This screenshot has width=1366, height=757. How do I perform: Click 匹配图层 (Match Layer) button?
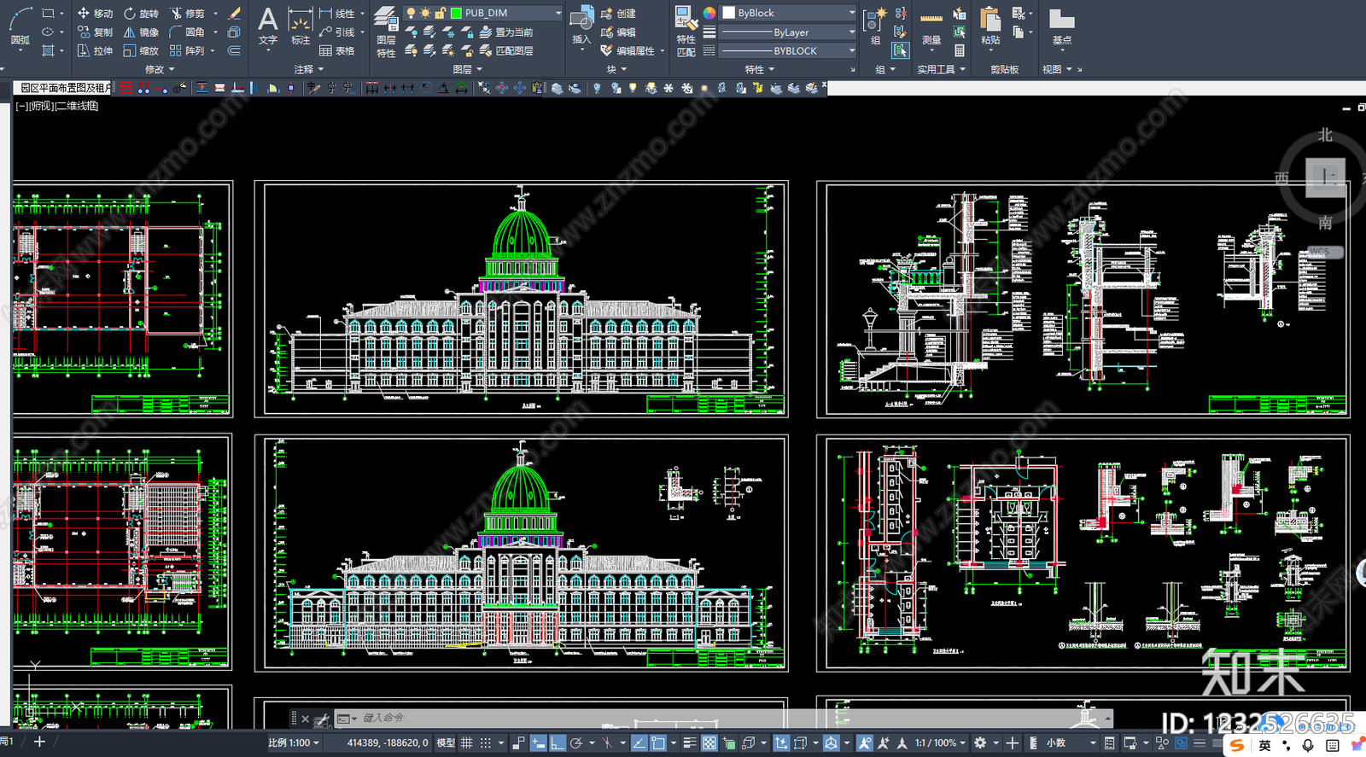pyautogui.click(x=505, y=51)
